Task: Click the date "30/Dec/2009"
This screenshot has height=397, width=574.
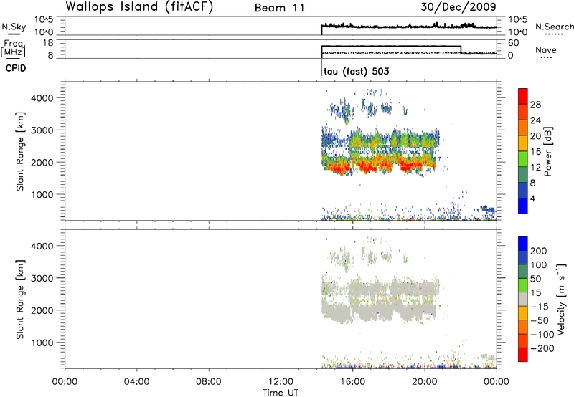Action: pos(458,7)
